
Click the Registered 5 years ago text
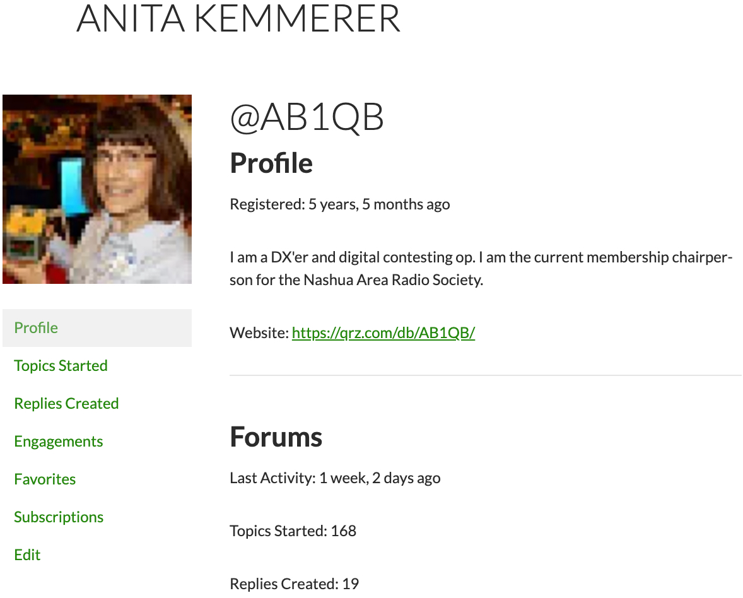click(340, 204)
